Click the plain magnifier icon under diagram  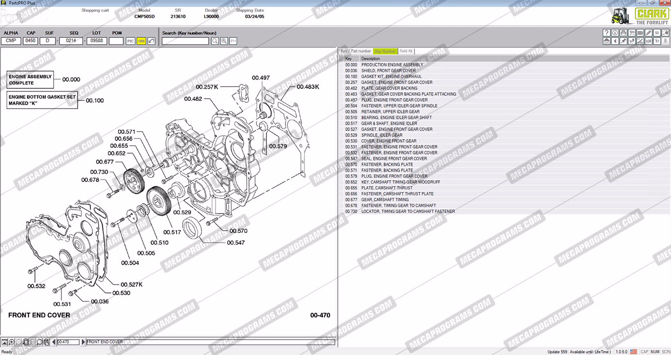(39, 342)
